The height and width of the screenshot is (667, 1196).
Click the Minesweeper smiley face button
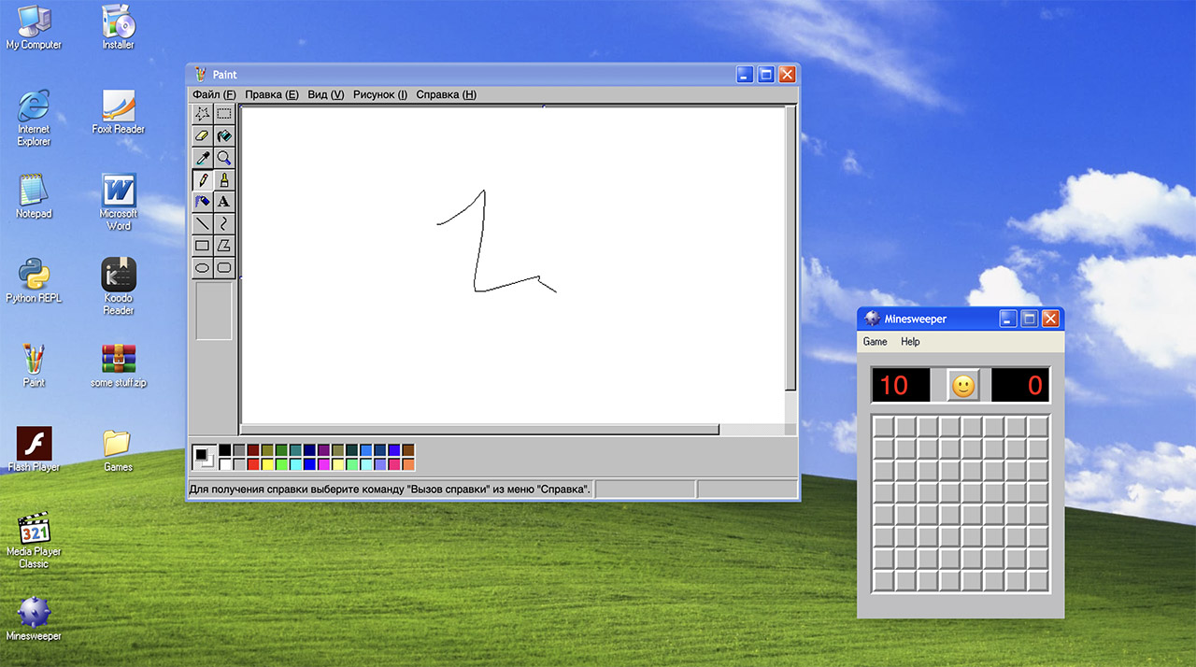(x=963, y=385)
